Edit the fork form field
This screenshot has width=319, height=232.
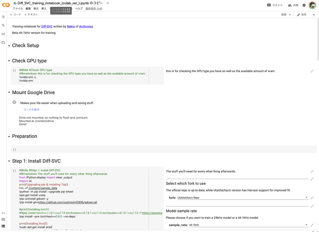(x=312, y=198)
